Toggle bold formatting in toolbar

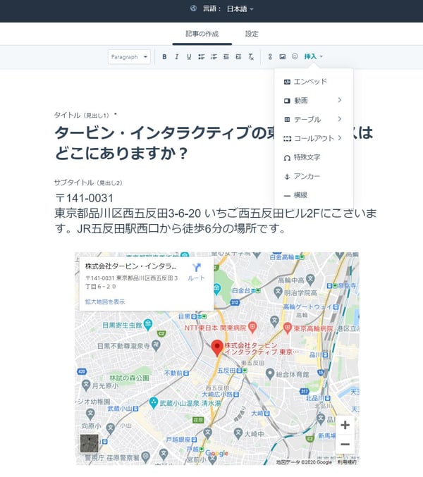164,56
